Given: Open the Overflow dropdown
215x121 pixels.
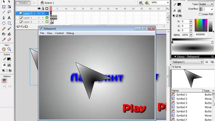Looking at the screenshot, I should (212, 9).
